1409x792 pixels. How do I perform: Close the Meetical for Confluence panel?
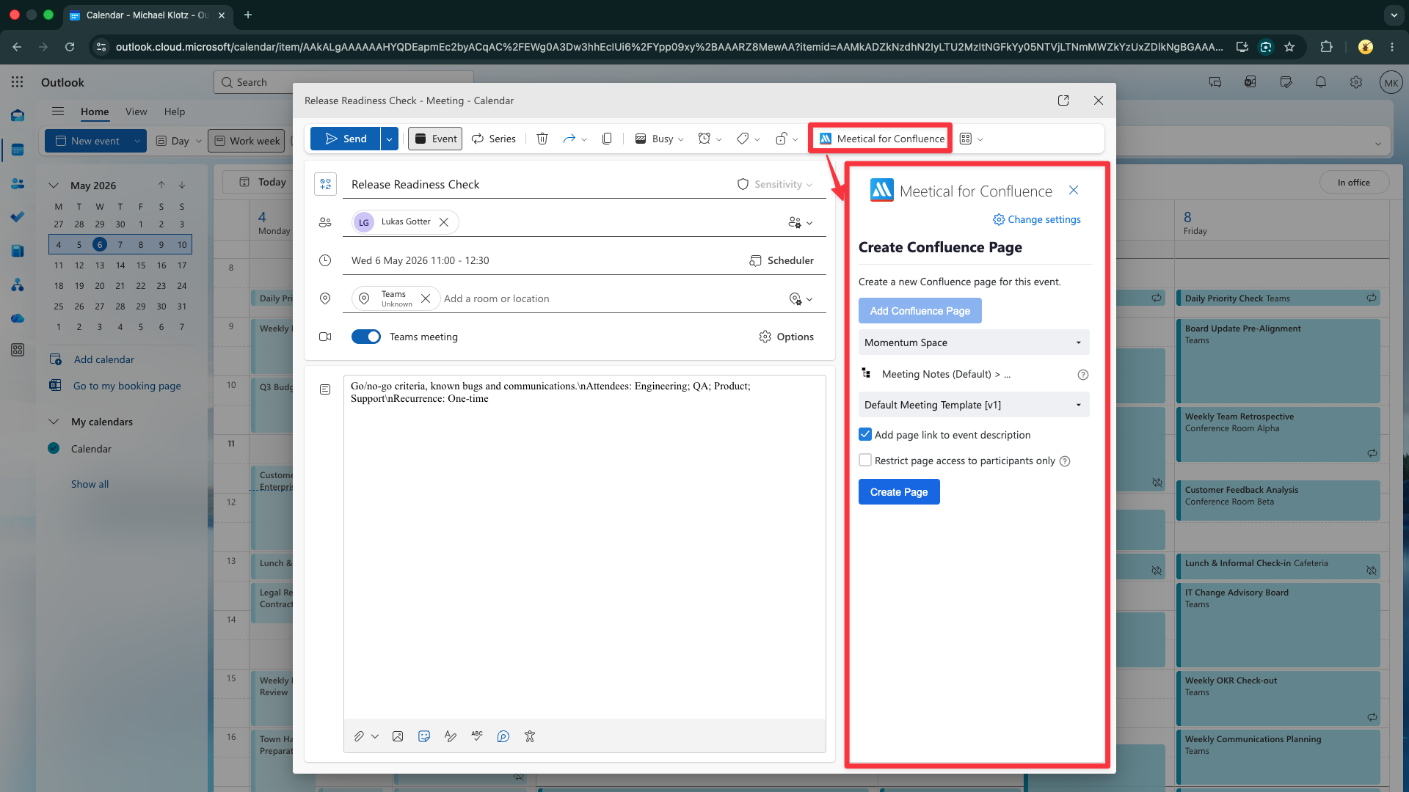click(1074, 190)
